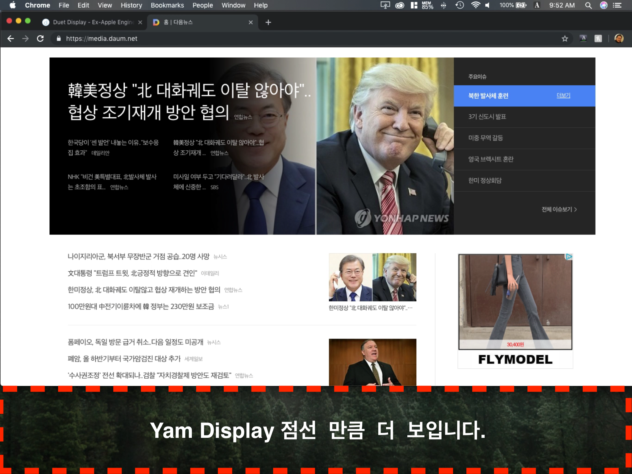The image size is (632, 474).
Task: Click the Time Machine menu bar icon
Action: coord(460,5)
